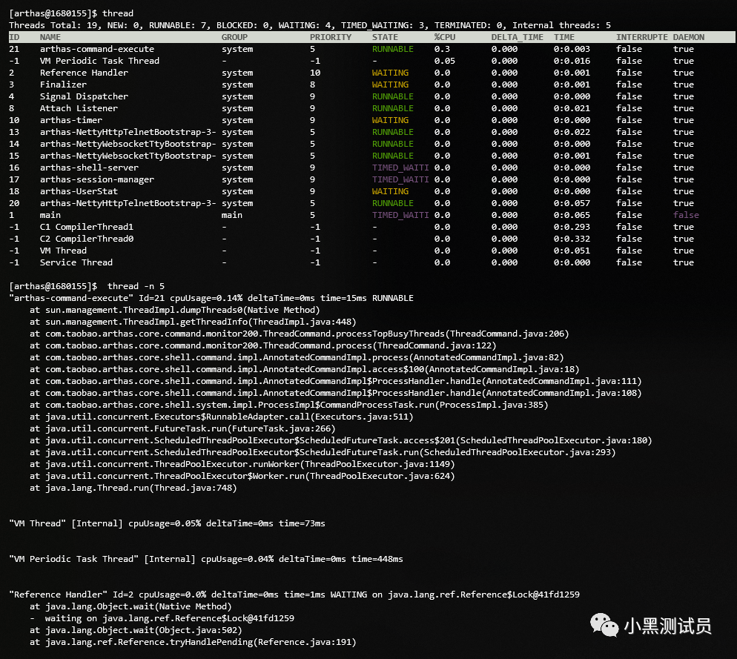Click the %CPU column header

click(x=445, y=37)
